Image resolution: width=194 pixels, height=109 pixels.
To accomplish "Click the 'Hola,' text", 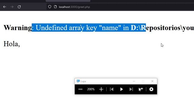I will [x=12, y=44].
